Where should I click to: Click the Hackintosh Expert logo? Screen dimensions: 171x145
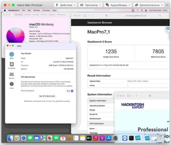(133, 106)
